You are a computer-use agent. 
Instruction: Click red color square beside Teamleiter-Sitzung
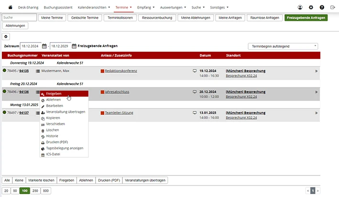click(102, 113)
